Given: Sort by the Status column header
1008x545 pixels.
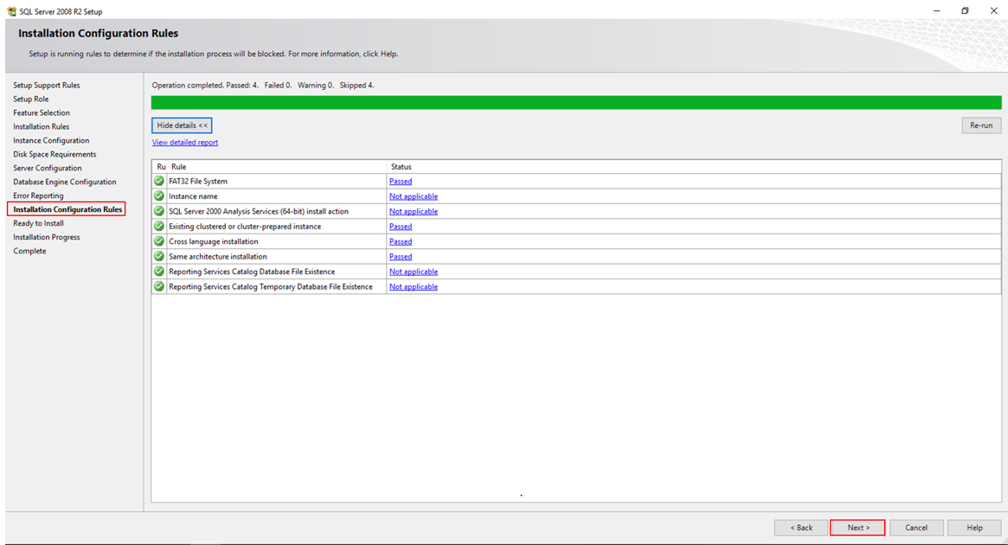Looking at the screenshot, I should (x=694, y=166).
